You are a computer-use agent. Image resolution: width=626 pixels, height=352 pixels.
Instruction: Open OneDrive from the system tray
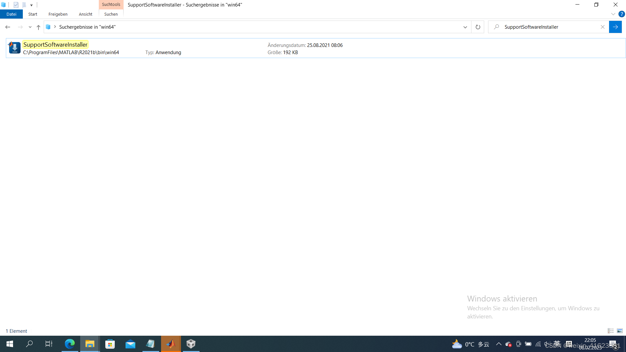coord(509,344)
